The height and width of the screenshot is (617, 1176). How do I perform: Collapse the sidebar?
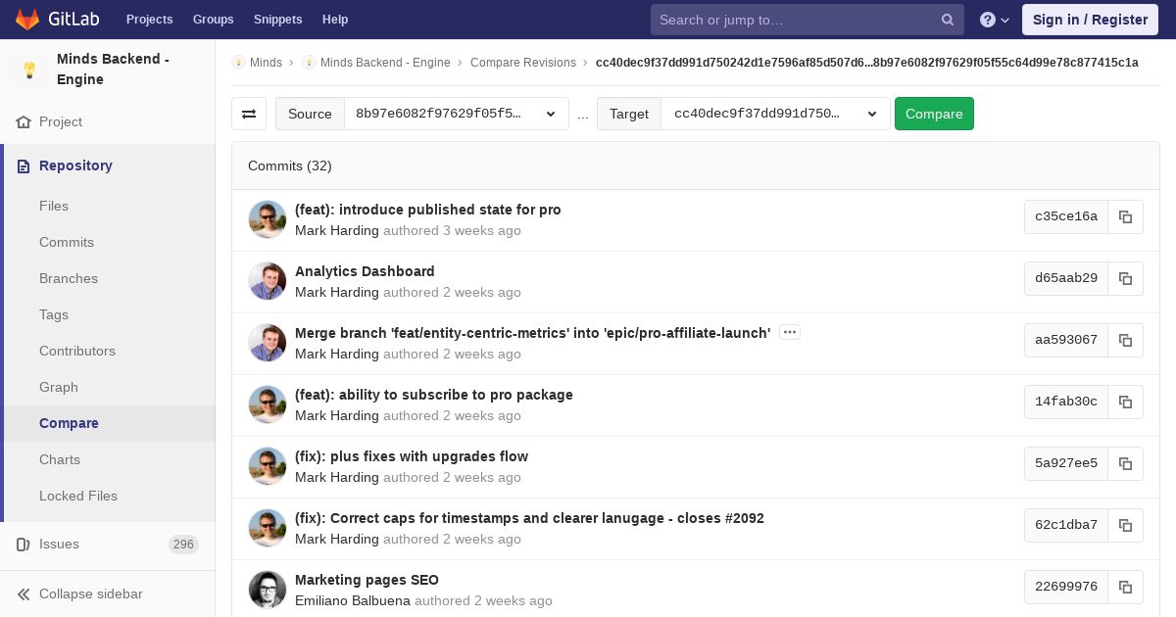tap(90, 593)
